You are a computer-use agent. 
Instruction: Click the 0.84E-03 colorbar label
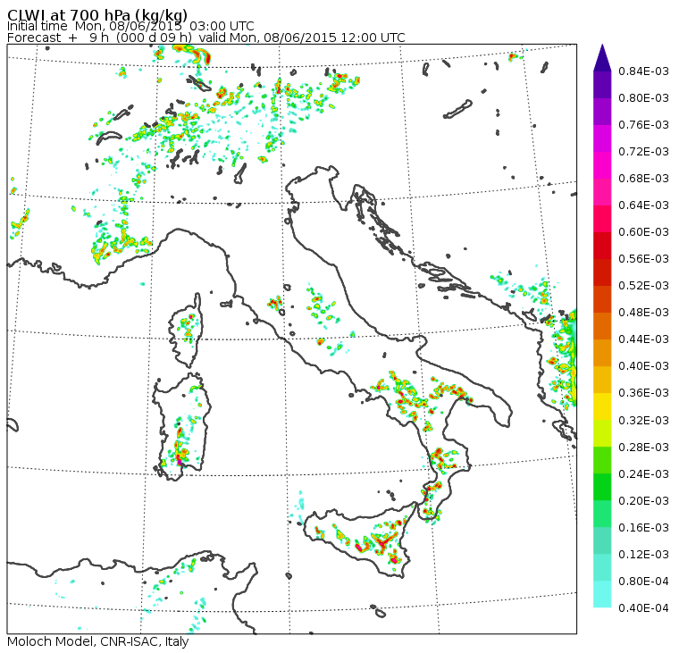pos(643,71)
